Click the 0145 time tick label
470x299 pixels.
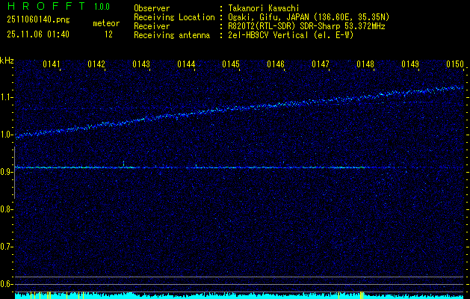231,65
